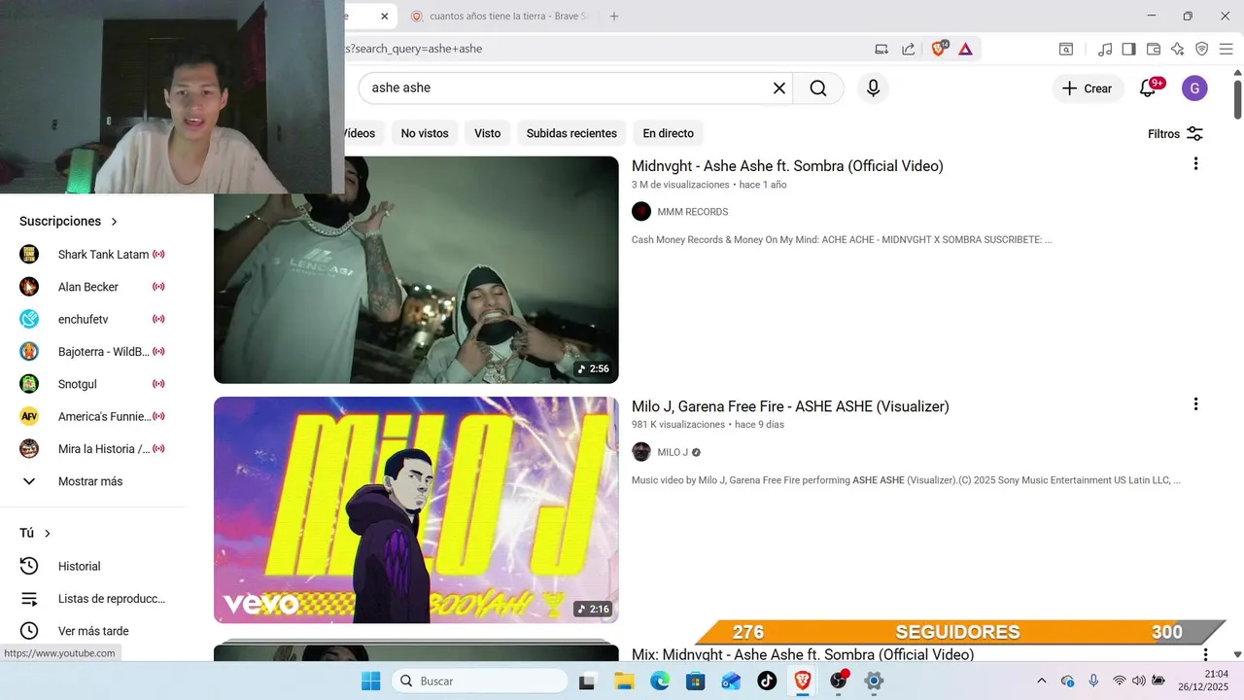Open the Brave Wallet icon
This screenshot has height=700, width=1244.
coord(1154,49)
